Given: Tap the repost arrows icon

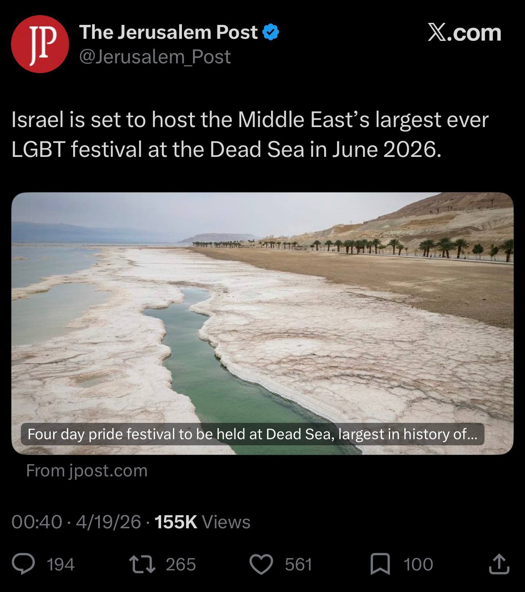Looking at the screenshot, I should tap(141, 564).
